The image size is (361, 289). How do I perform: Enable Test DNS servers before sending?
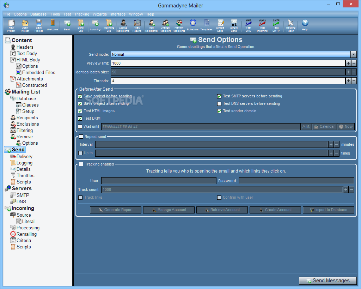[219, 104]
